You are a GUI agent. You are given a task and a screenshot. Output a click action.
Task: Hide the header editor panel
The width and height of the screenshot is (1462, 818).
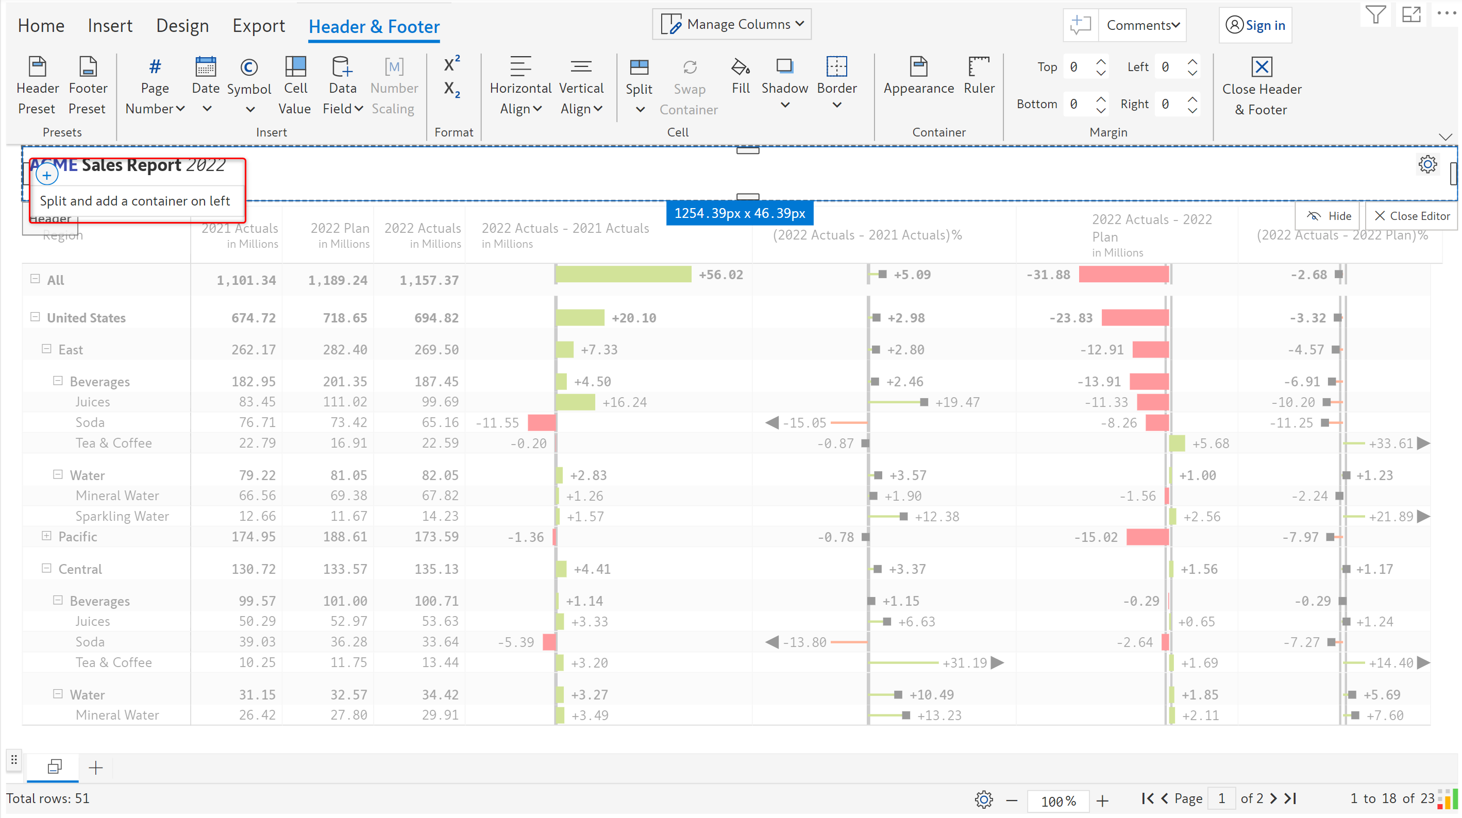(x=1328, y=216)
